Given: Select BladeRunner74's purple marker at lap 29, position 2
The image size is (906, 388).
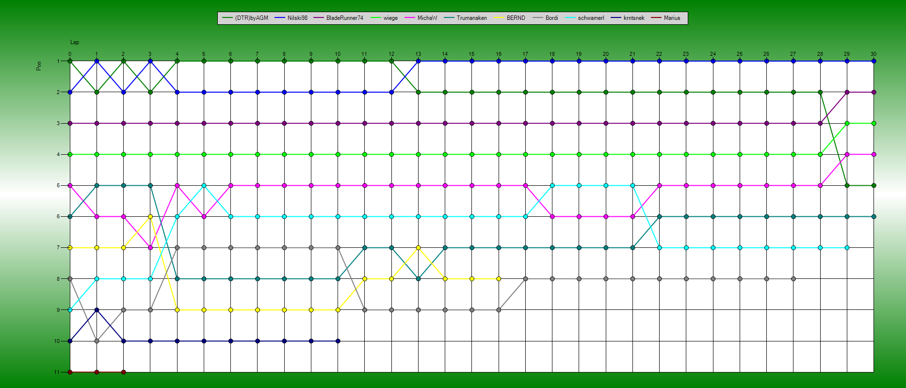Looking at the screenshot, I should [x=847, y=92].
